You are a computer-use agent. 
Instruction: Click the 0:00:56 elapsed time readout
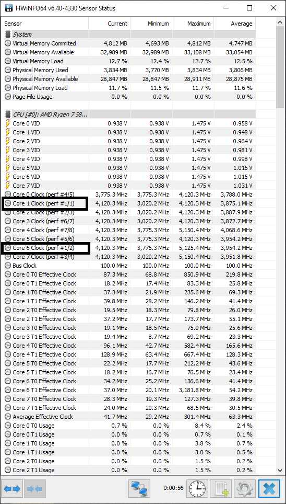(x=173, y=488)
